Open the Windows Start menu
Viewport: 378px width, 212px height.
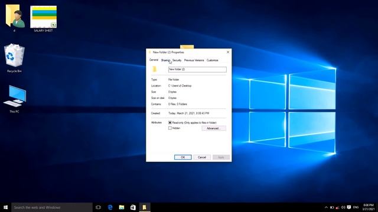click(5, 207)
